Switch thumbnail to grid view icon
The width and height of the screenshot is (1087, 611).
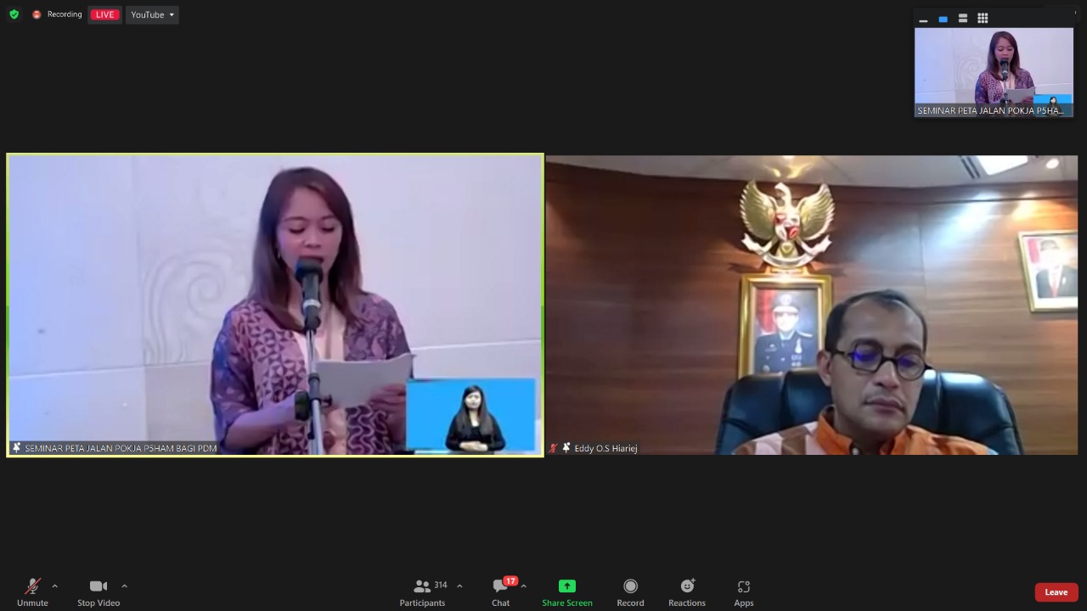(983, 19)
